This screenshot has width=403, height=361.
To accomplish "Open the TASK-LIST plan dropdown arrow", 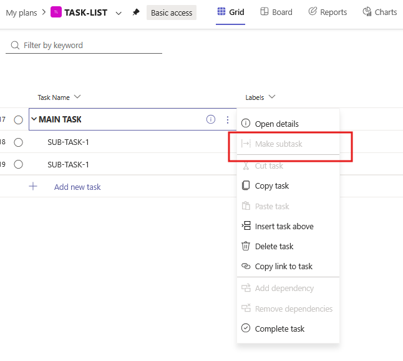I will tap(119, 13).
